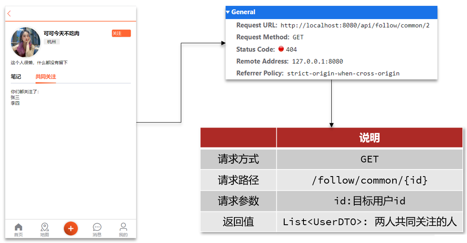The width and height of the screenshot is (467, 243).
Task: Click the id:目标用户id table cell
Action: pyautogui.click(x=369, y=201)
